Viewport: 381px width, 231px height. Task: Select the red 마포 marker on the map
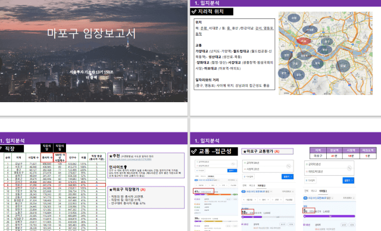tap(304, 41)
